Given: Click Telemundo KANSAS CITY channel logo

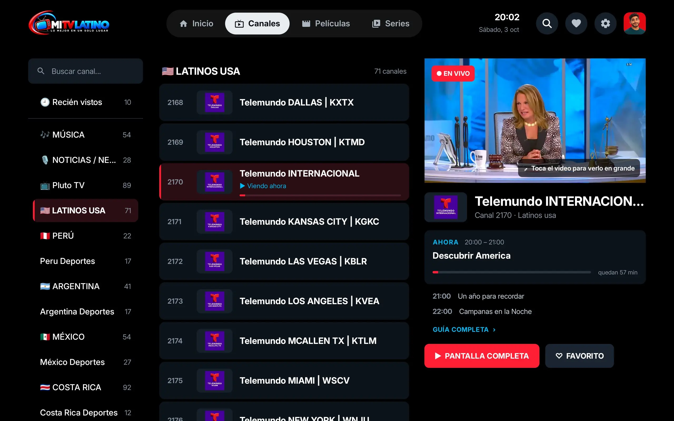Looking at the screenshot, I should 215,222.
